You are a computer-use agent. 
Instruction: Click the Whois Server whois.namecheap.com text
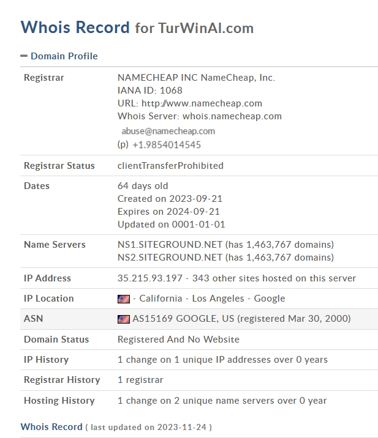tap(200, 116)
